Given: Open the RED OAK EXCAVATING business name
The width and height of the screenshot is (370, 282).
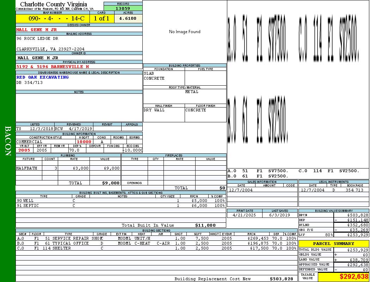Looking at the screenshot, I should point(43,77).
